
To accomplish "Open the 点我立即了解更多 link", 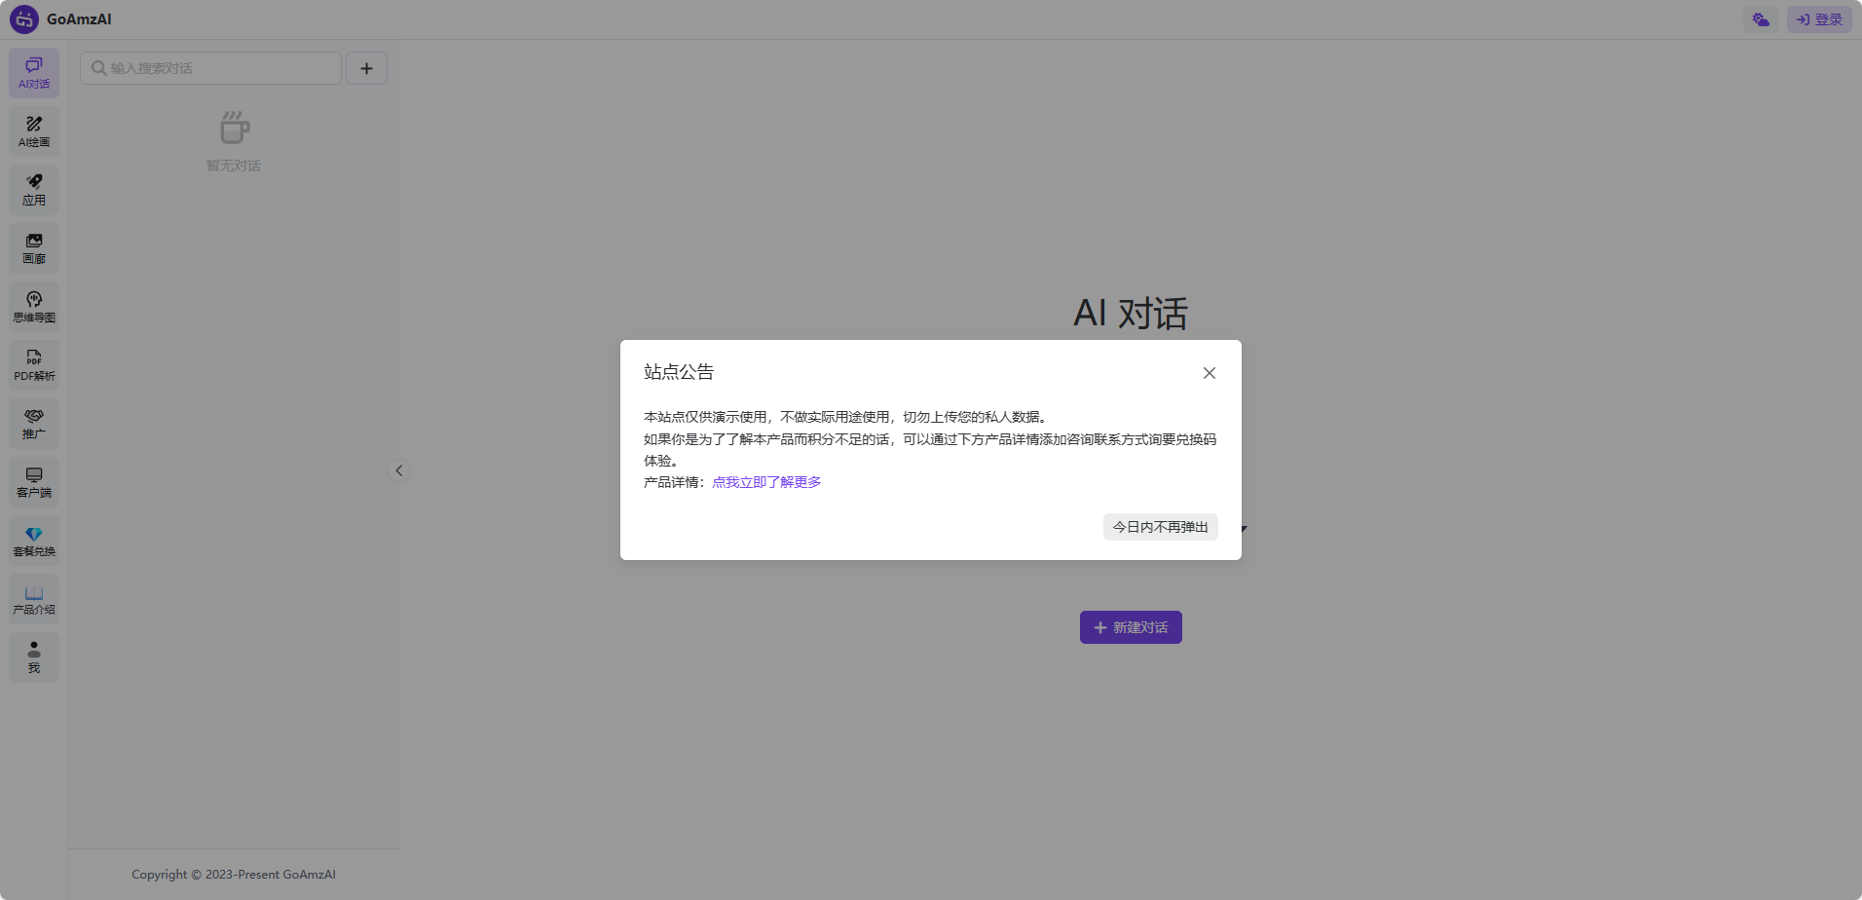I will (x=766, y=482).
